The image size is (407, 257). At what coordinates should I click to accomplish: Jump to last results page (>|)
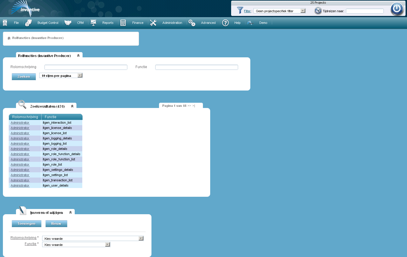tap(194, 106)
